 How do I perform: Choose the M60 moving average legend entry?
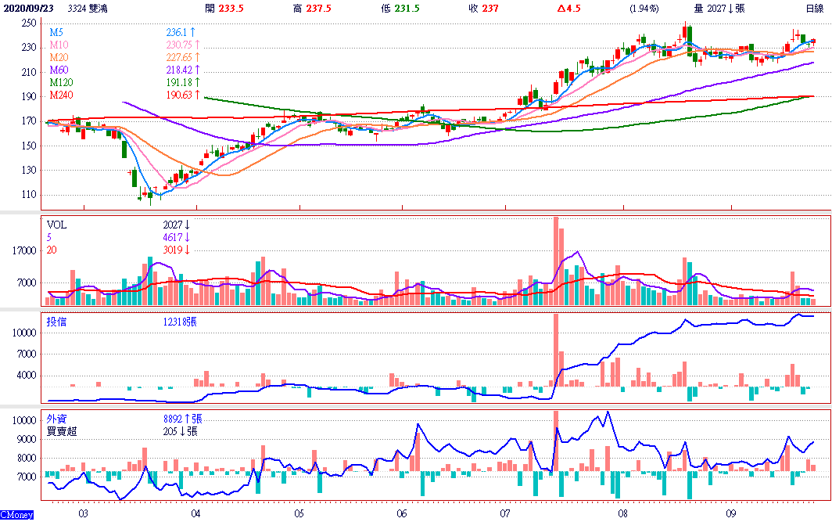click(x=59, y=70)
